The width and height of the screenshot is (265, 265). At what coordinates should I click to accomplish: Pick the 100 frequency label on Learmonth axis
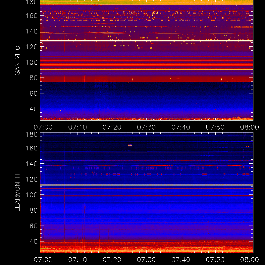coord(31,195)
